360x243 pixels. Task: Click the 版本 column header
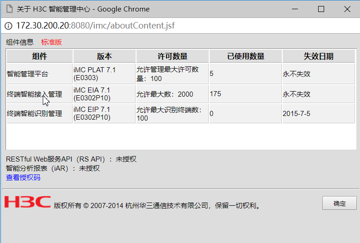(x=104, y=56)
